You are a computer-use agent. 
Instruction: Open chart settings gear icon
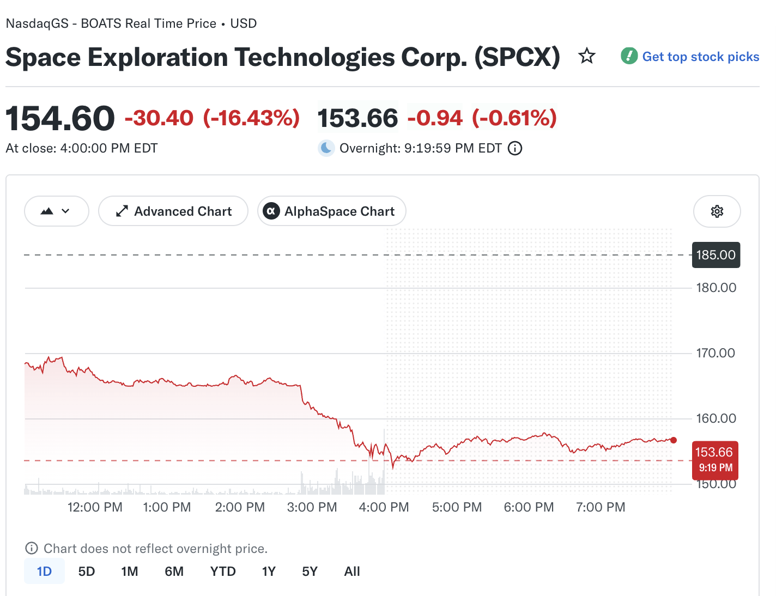tap(717, 211)
